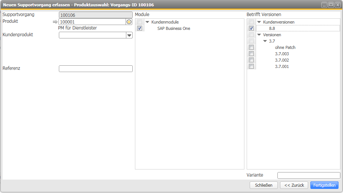Collapse the Versionen tree node
This screenshot has width=343, height=193.
(x=259, y=35)
